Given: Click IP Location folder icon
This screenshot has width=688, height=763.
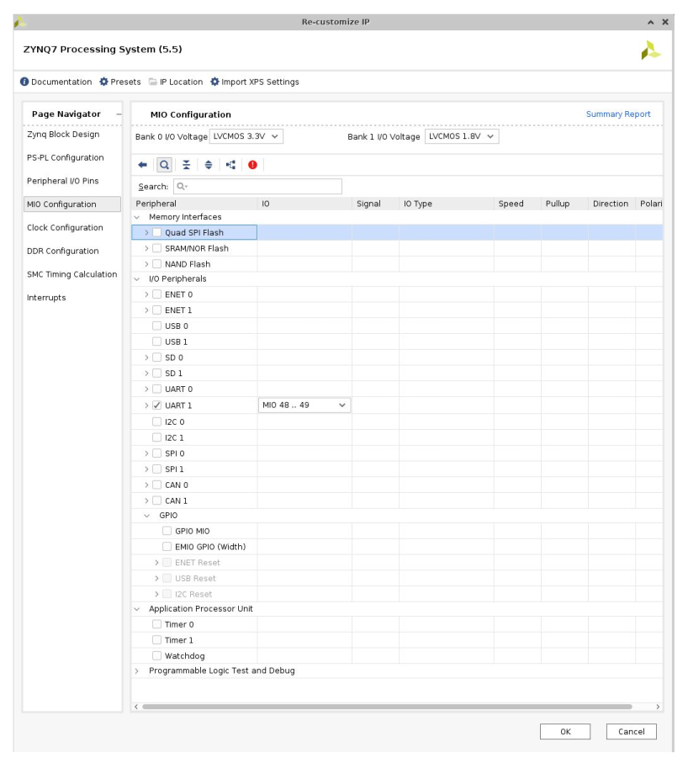Looking at the screenshot, I should 153,82.
